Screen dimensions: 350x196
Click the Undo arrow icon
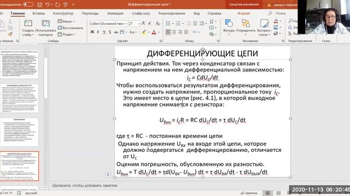[48, 4]
